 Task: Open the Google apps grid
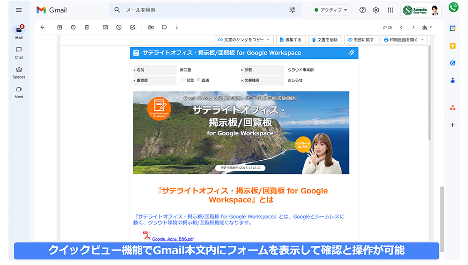[x=390, y=10]
